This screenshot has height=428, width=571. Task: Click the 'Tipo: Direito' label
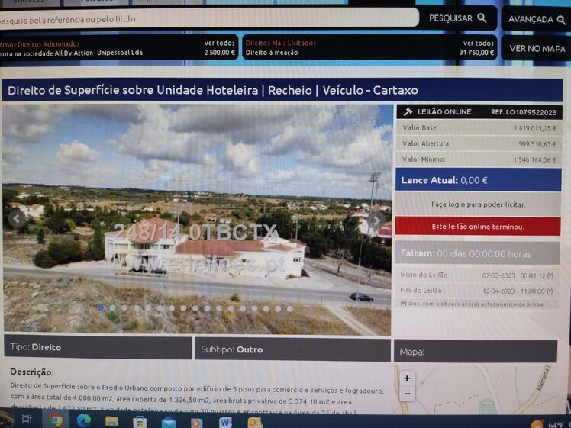[x=36, y=347]
